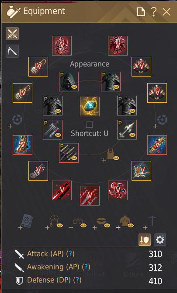Select the red helmet equipment slot
The height and width of the screenshot is (293, 177).
(x=62, y=45)
